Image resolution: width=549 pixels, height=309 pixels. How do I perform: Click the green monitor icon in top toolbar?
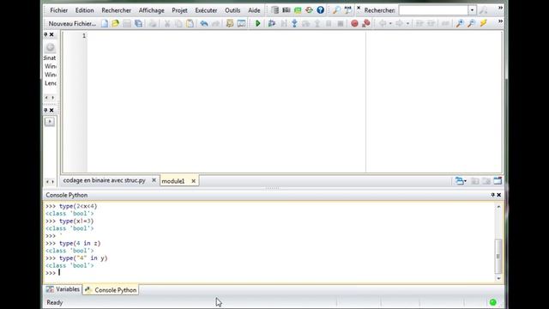[x=298, y=10]
